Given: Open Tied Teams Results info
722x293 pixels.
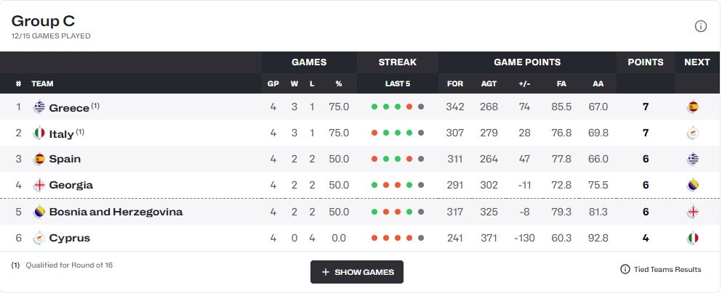Looking at the screenshot, I should (x=661, y=269).
